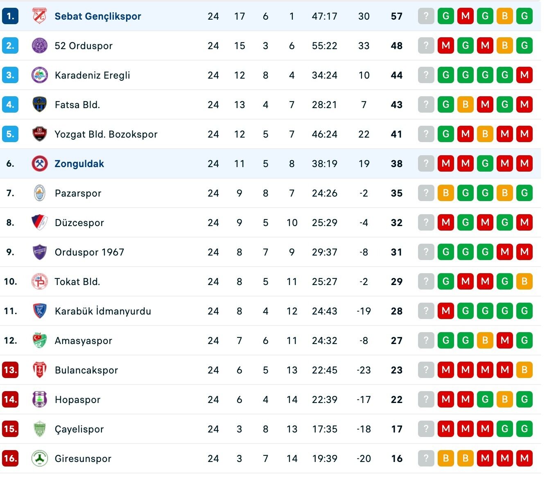Click the Düzcespor shield logo

pos(40,222)
